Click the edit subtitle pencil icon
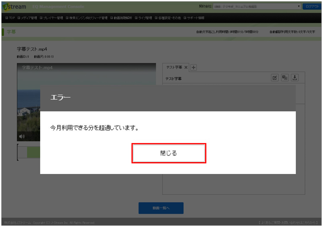The image size is (322, 226). coord(275,78)
